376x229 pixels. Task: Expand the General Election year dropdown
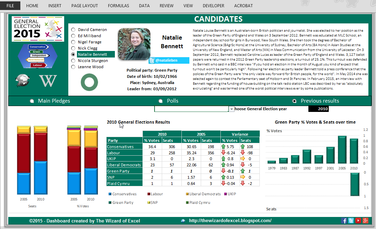point(231,109)
